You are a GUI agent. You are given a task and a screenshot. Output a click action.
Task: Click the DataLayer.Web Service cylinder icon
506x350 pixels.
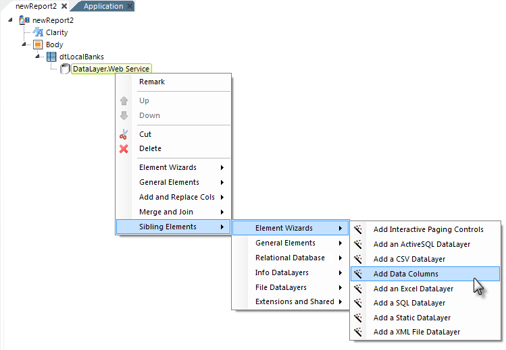[65, 69]
